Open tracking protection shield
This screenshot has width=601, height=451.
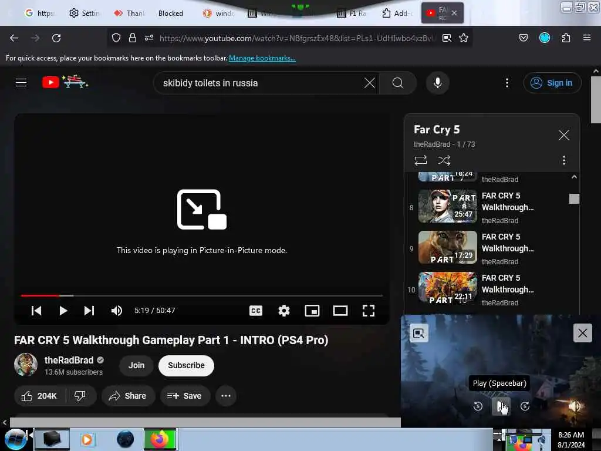click(x=116, y=38)
